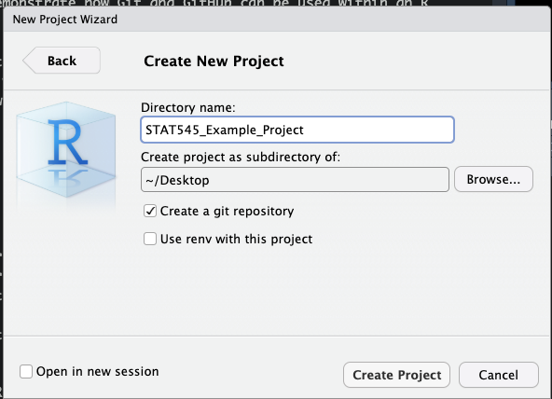Click the Create a git repository label text
Screen dimensions: 552x399
tap(227, 211)
